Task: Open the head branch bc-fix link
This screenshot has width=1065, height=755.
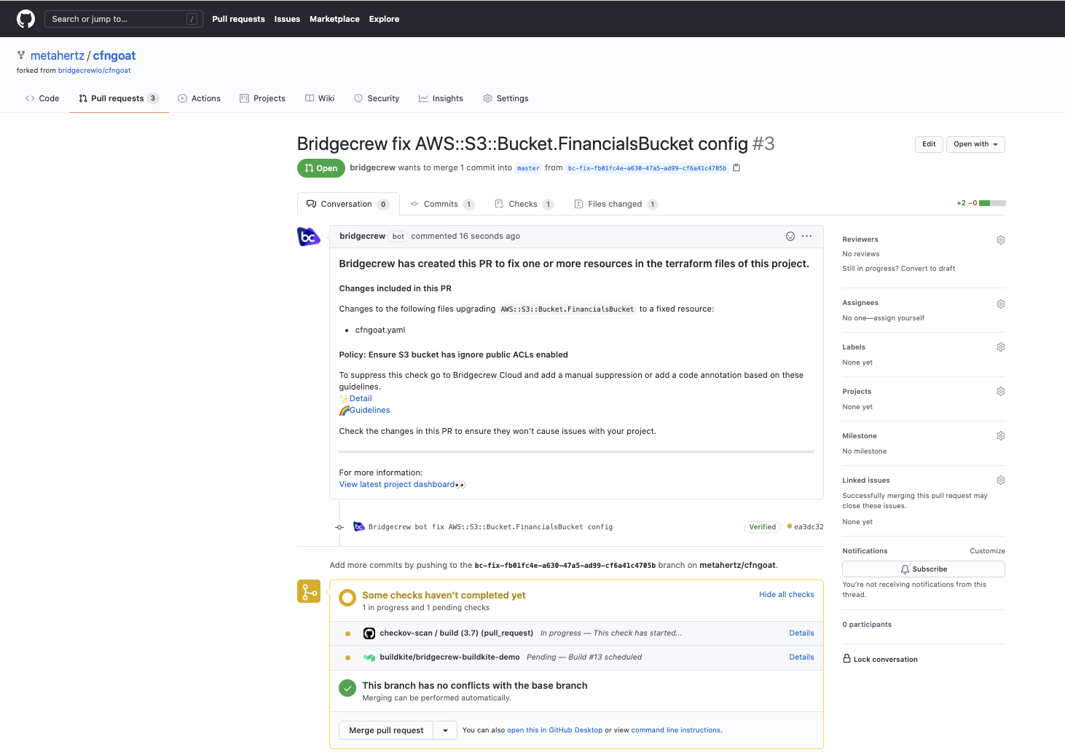Action: (647, 168)
